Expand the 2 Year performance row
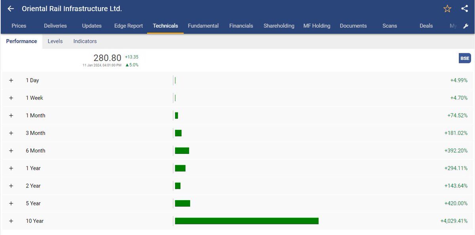The height and width of the screenshot is (235, 475). (11, 186)
